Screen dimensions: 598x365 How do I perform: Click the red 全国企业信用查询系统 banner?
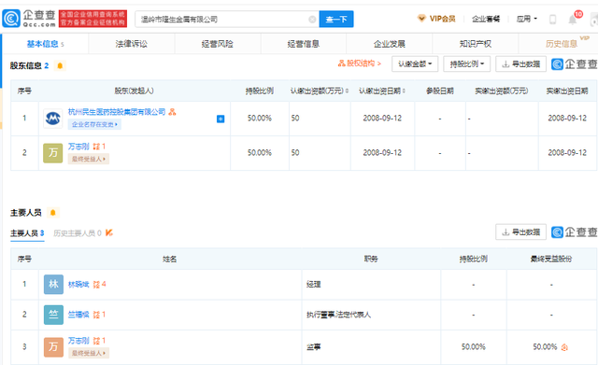[93, 19]
